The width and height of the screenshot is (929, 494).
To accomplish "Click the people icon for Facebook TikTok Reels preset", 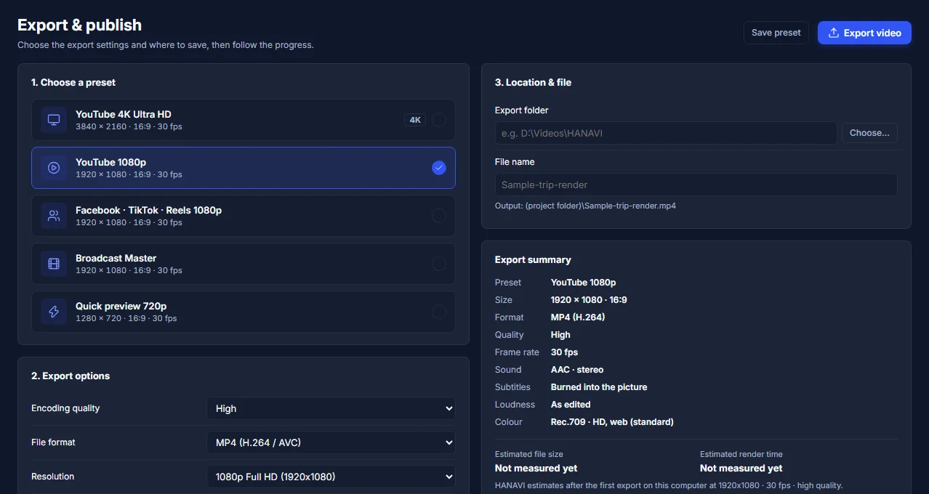I will (x=54, y=216).
